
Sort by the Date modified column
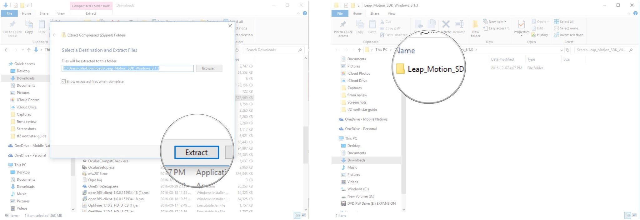point(502,59)
